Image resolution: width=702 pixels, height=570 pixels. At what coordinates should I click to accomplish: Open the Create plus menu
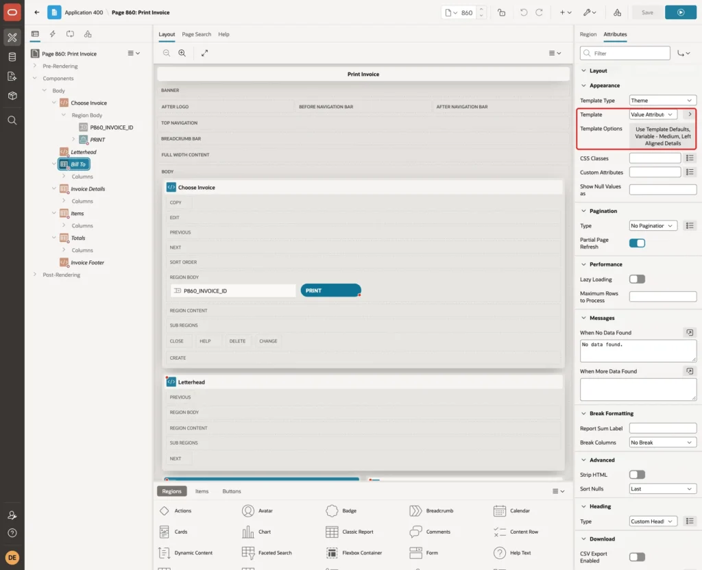[566, 12]
